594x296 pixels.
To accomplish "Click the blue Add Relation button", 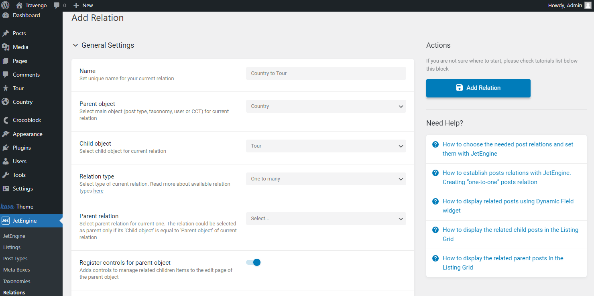I will [x=478, y=88].
